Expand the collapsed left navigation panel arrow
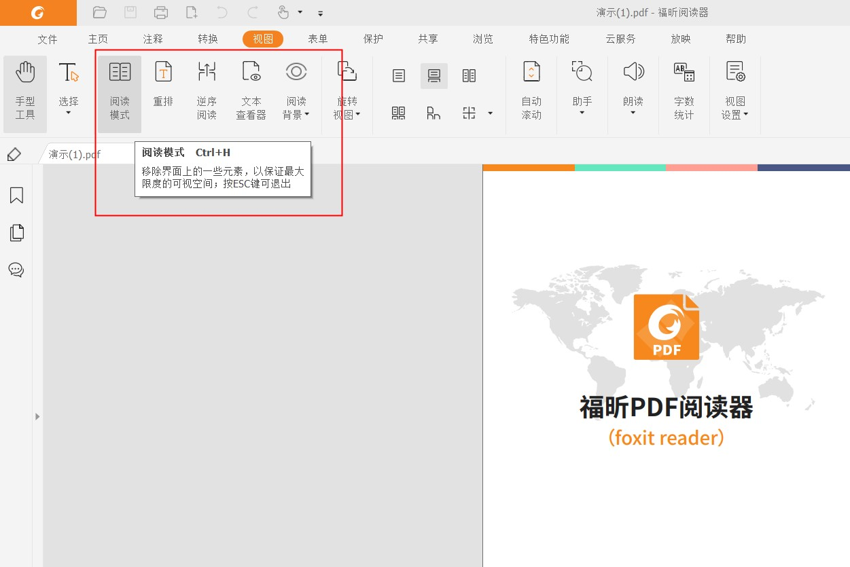The image size is (850, 567). [x=37, y=416]
